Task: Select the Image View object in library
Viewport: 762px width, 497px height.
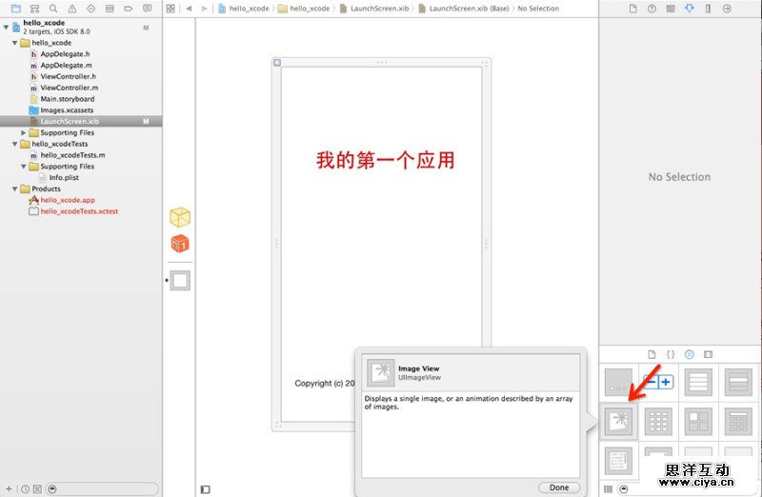Action: [x=620, y=421]
